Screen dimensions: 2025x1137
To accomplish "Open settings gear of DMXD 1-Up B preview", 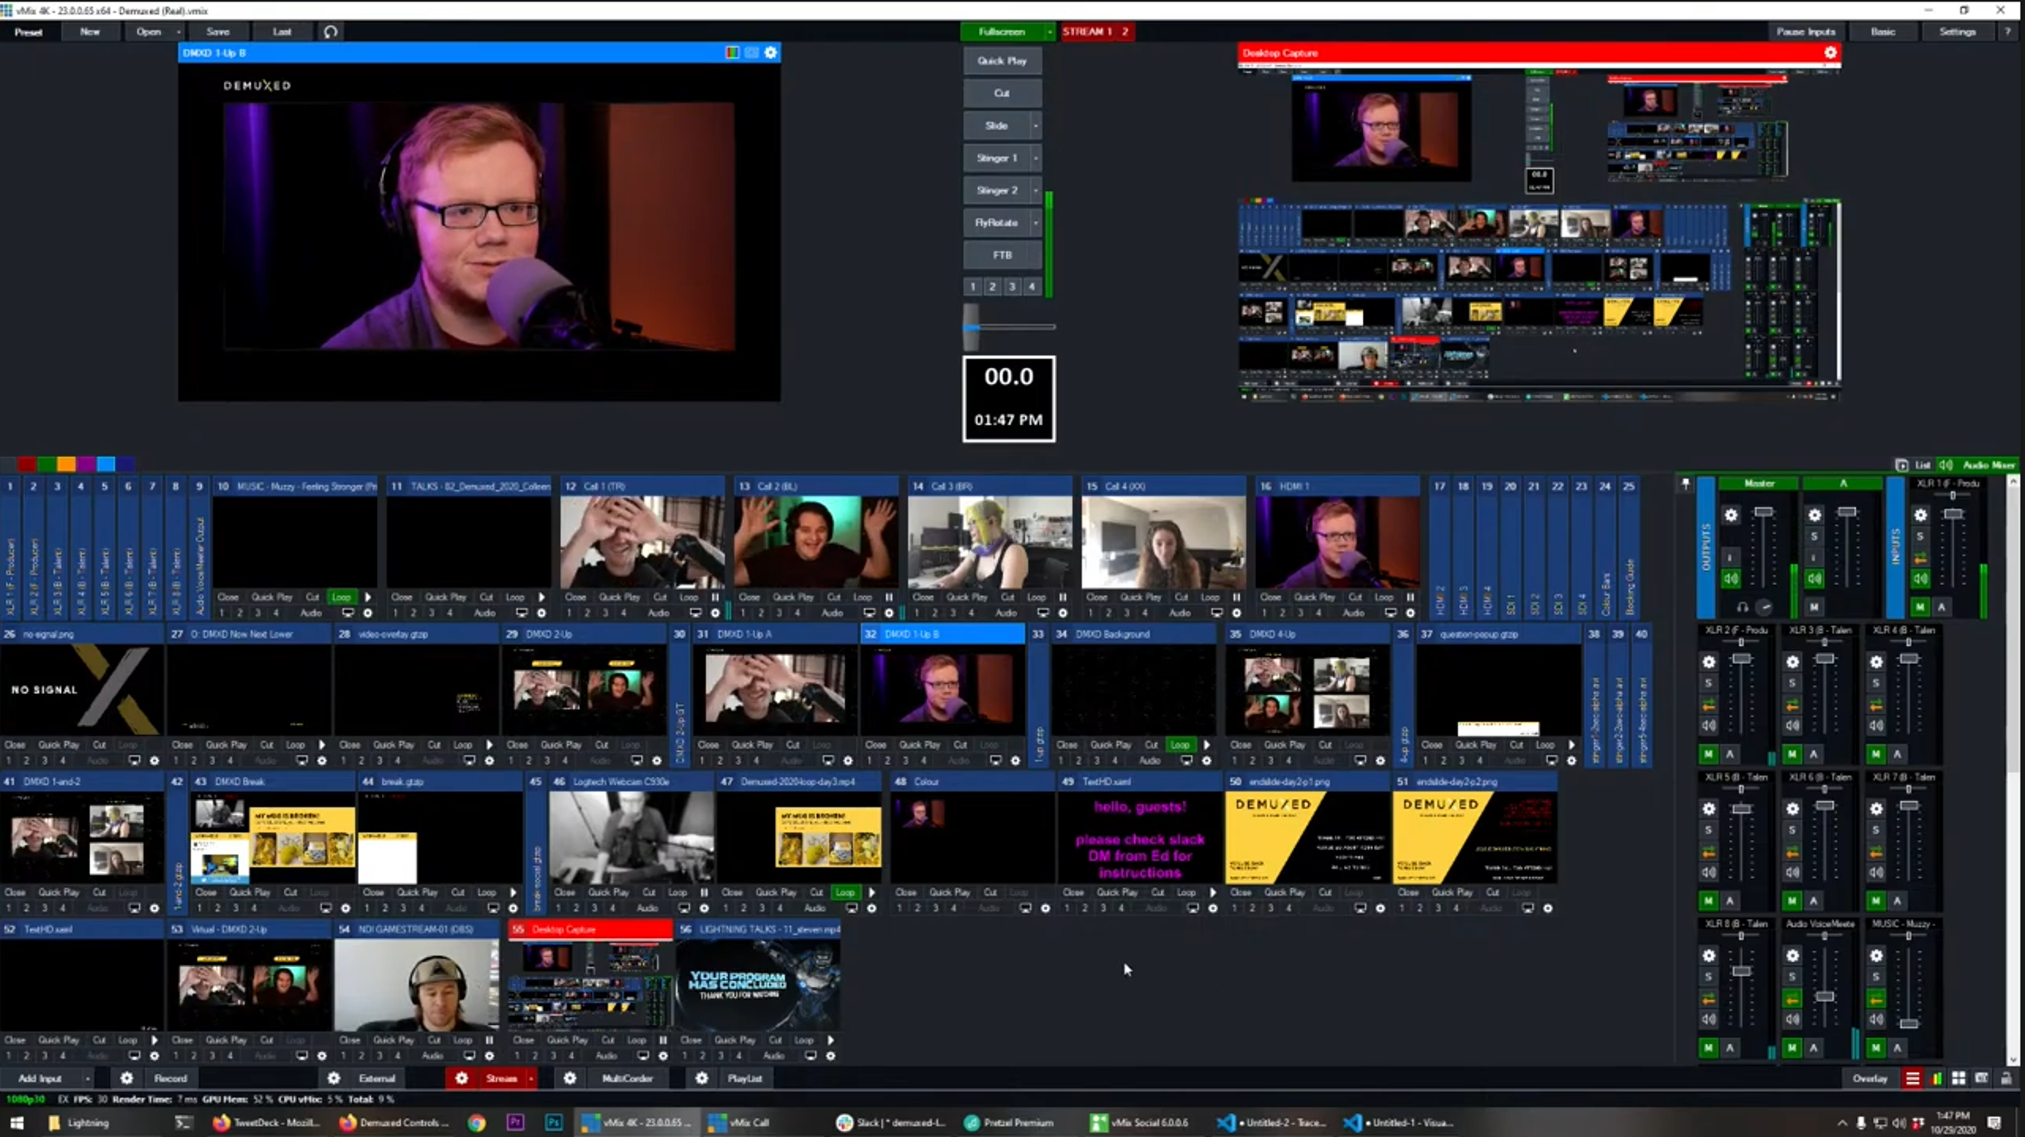I will 770,53.
